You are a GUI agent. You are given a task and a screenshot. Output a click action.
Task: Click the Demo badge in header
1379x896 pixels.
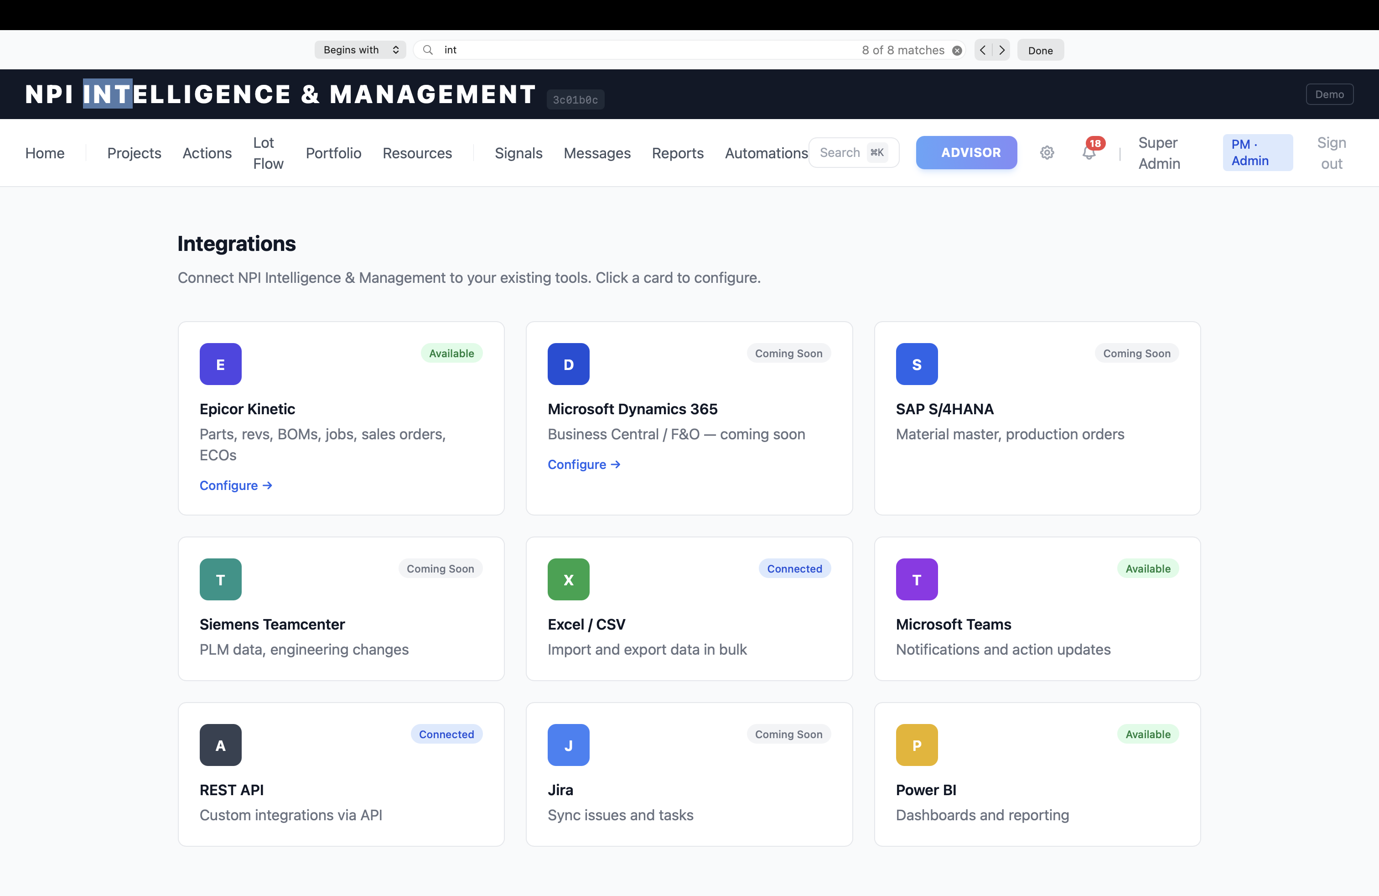(x=1329, y=94)
